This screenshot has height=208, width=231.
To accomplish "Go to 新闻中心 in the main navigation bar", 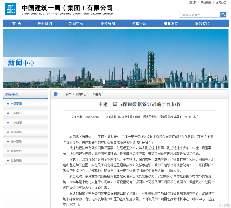I will coord(76,23).
